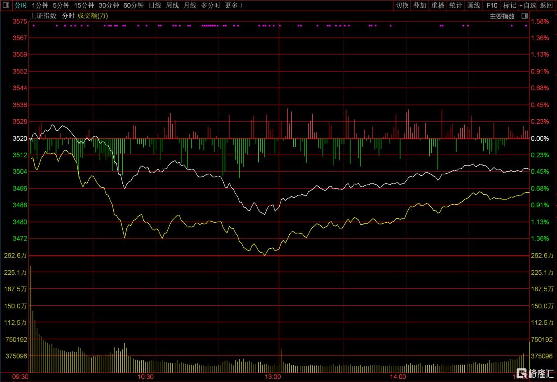The image size is (557, 382).
Task: Switch to the 30分钟 chart tab
Action: [109, 5]
